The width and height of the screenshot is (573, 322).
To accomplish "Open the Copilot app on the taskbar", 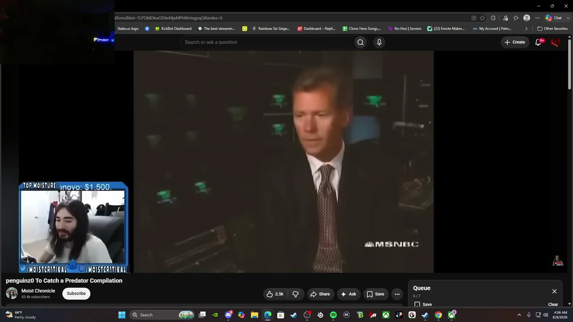I will [x=241, y=315].
